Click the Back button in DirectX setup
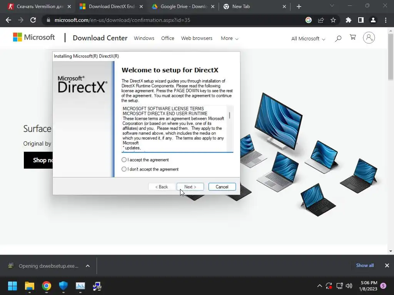The width and height of the screenshot is (394, 295). 162,187
